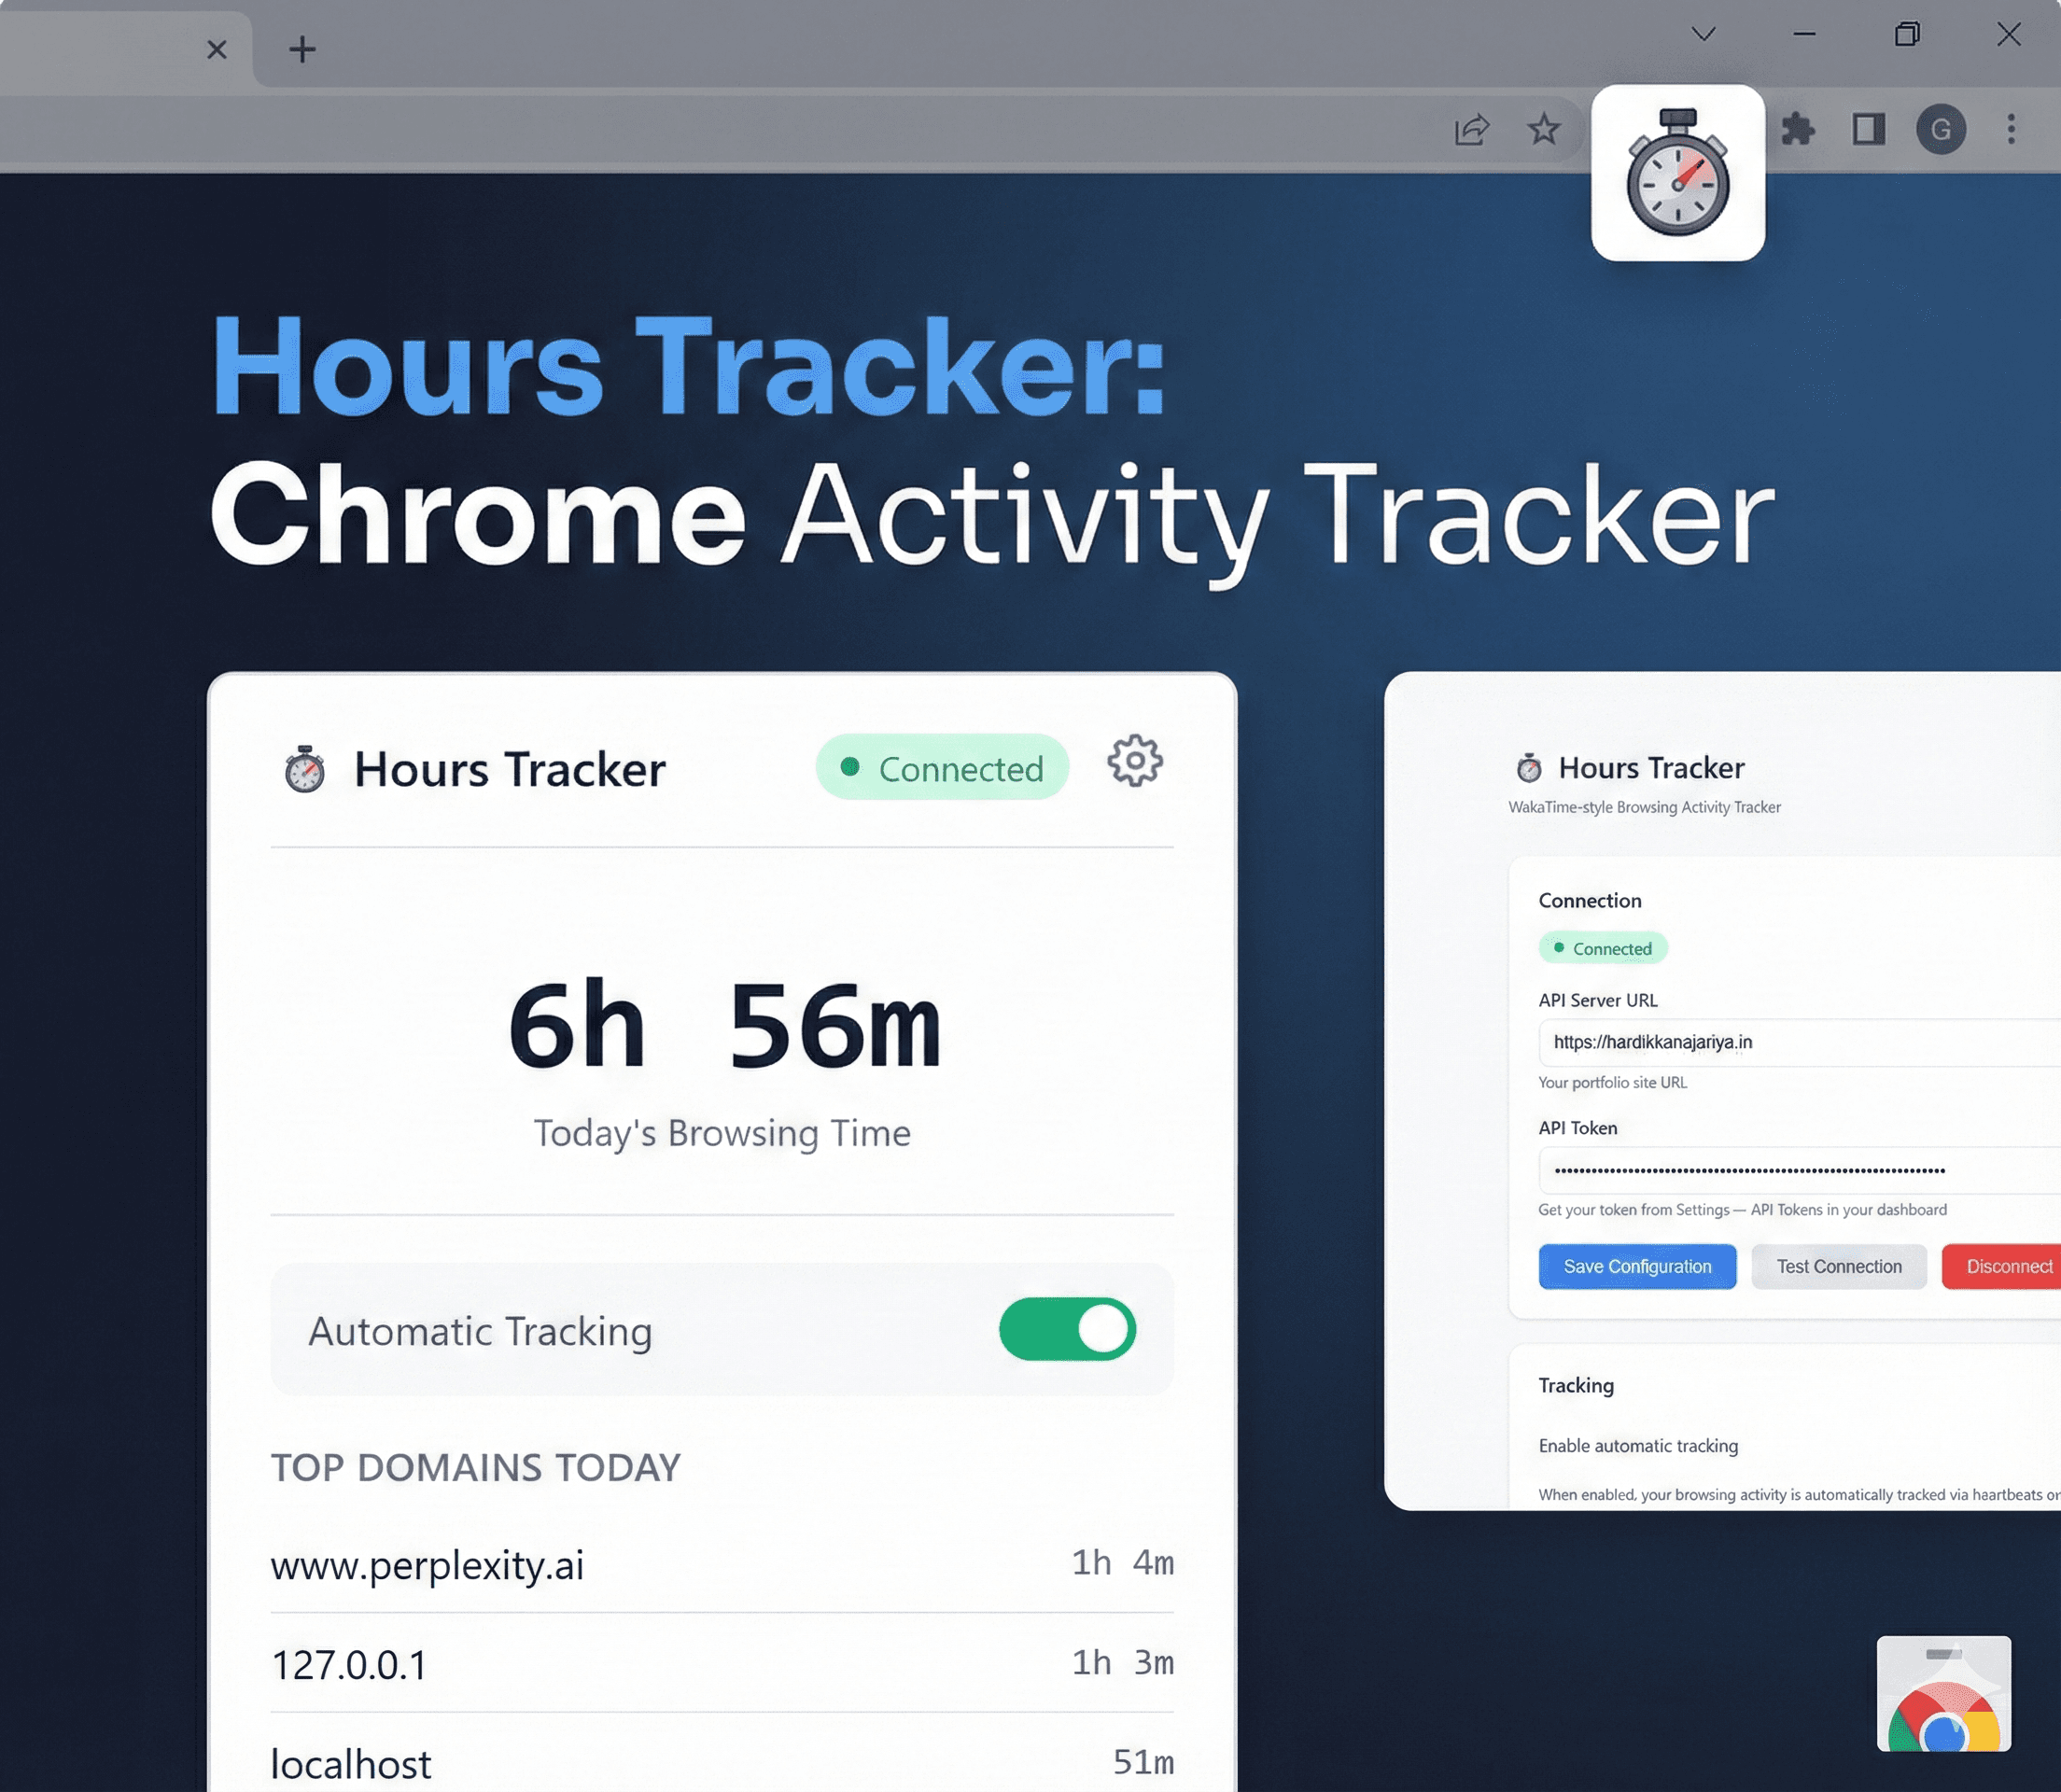This screenshot has height=1792, width=2061.
Task: Run Test Connection
Action: coord(1838,1266)
